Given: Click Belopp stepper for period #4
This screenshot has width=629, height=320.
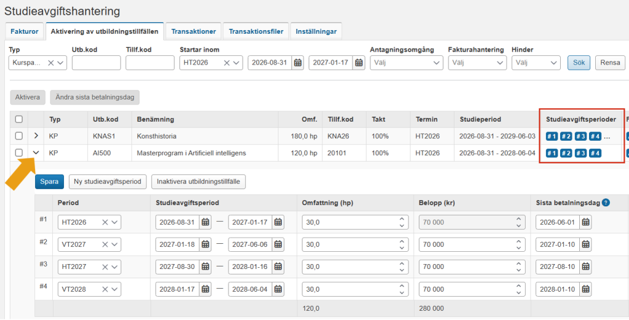Looking at the screenshot, I should tap(518, 289).
